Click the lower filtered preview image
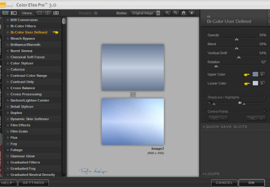The image size is (270, 187). pos(133,121)
